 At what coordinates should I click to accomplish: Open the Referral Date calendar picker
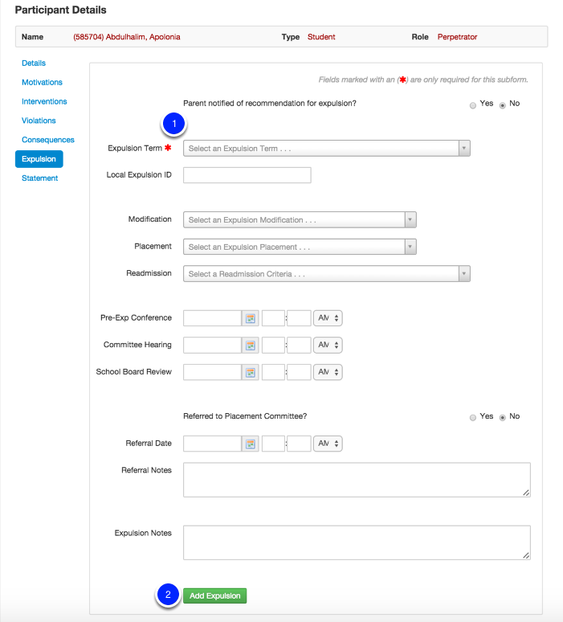point(251,444)
